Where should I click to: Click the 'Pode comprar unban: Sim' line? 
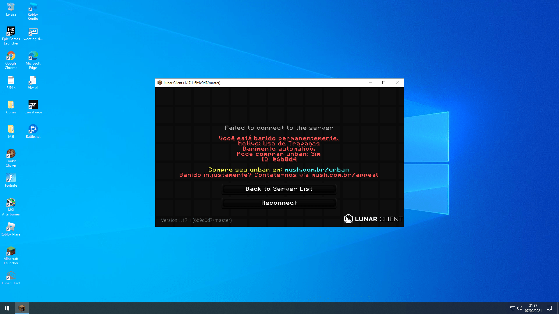point(279,154)
